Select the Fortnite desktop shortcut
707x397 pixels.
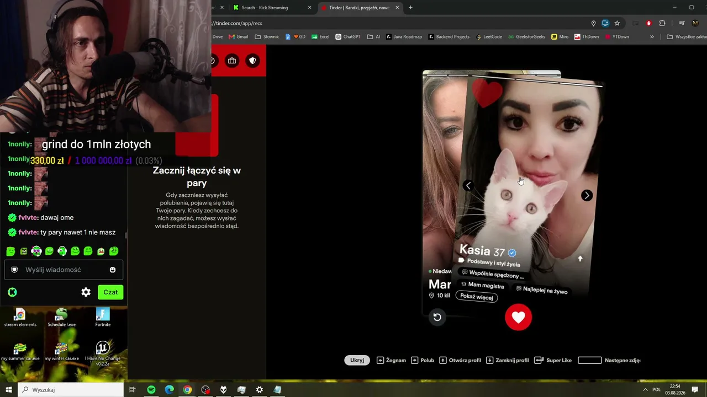(103, 318)
